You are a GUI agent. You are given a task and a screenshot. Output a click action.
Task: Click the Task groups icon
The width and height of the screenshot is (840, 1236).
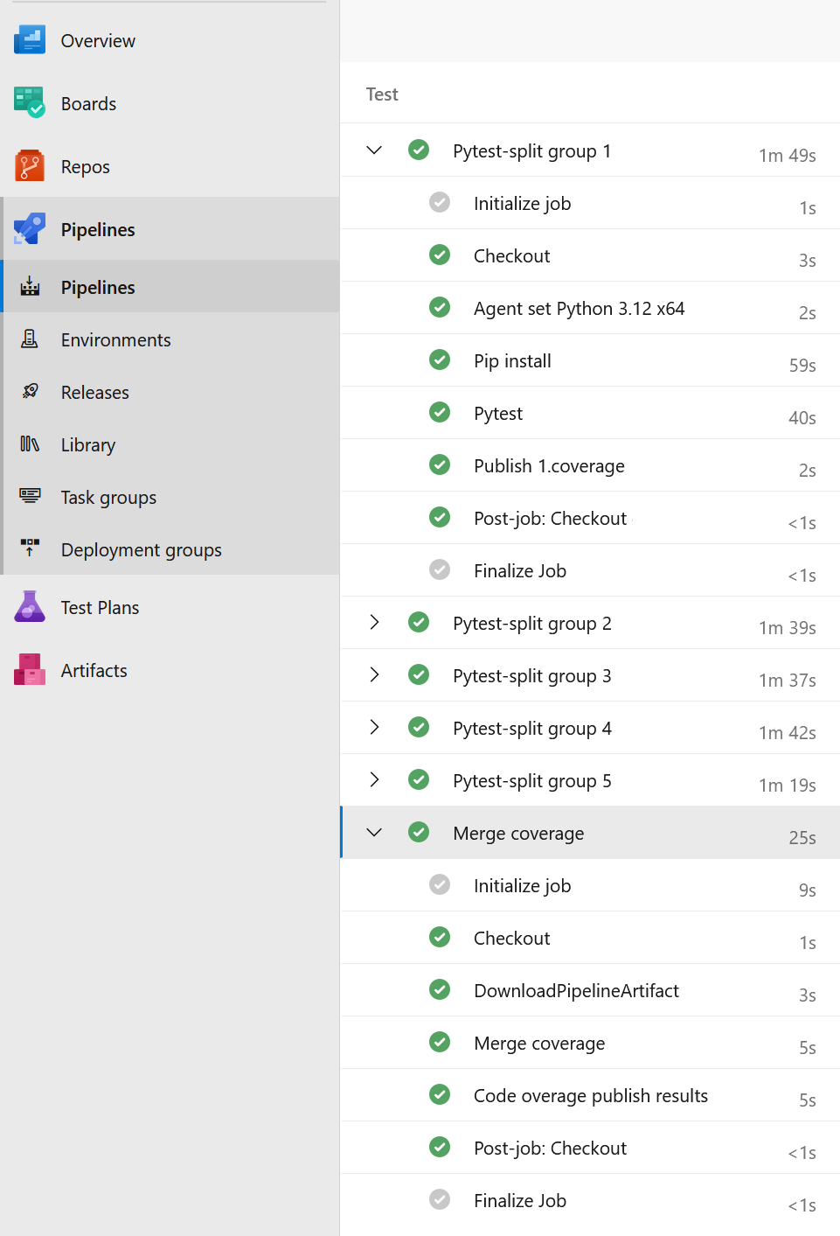[x=29, y=497]
